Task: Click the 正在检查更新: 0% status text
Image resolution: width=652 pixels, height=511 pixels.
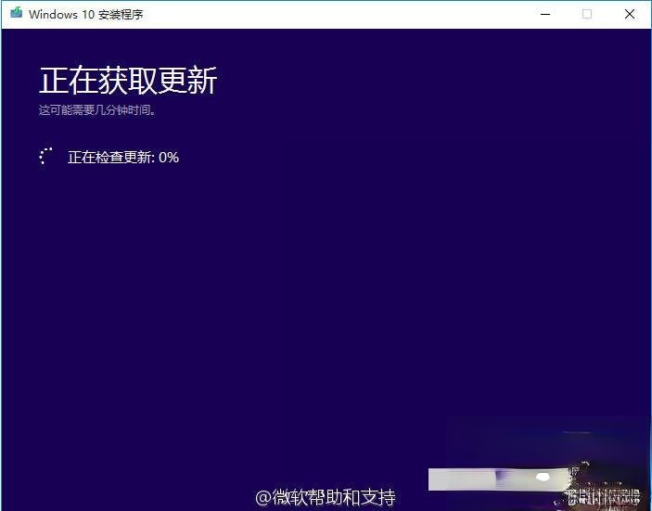Action: point(123,157)
